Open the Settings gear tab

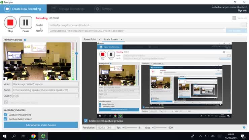click(98, 9)
